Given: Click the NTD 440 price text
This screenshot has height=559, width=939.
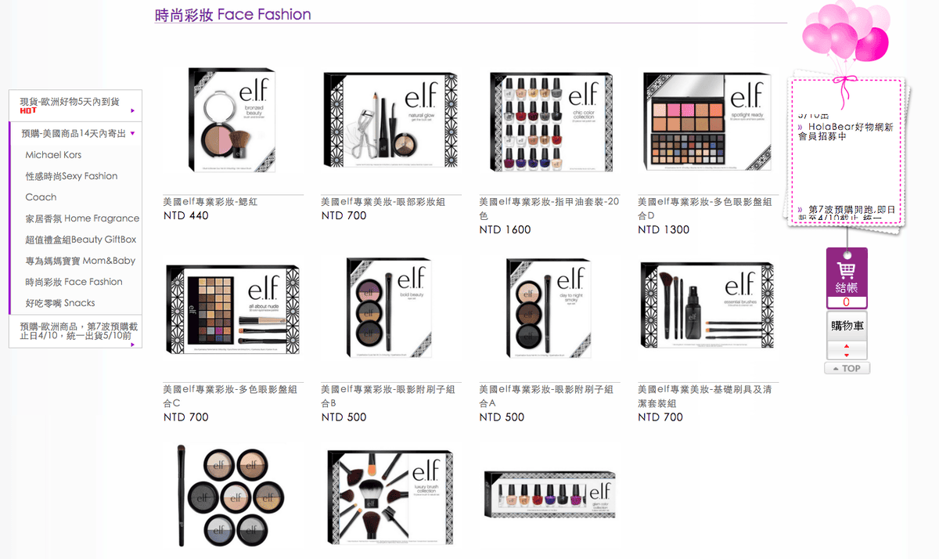Looking at the screenshot, I should (x=186, y=215).
